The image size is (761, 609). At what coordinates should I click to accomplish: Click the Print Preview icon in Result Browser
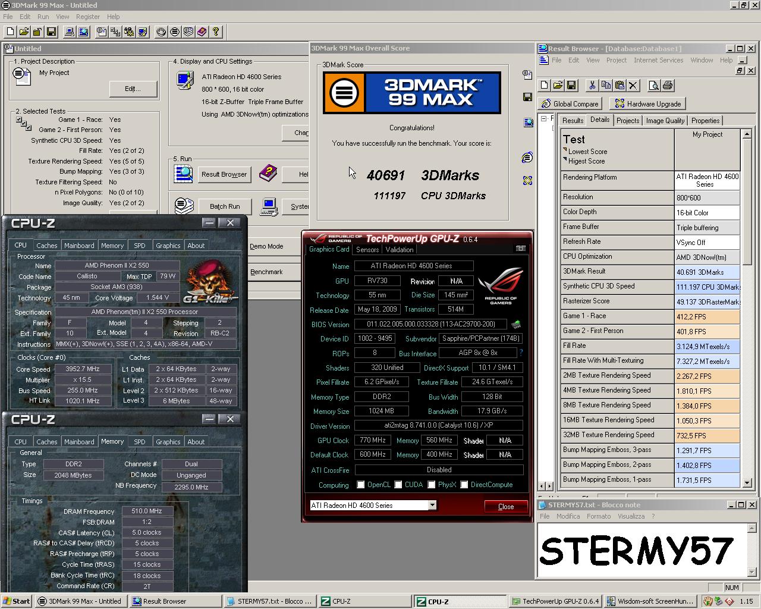tap(653, 86)
